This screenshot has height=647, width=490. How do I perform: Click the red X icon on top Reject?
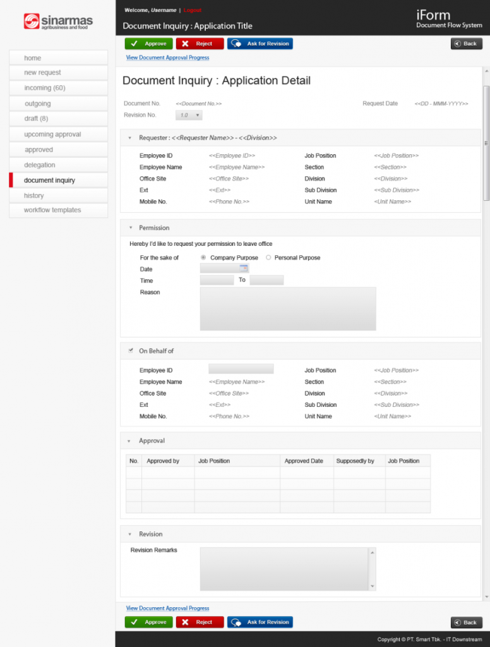click(186, 44)
